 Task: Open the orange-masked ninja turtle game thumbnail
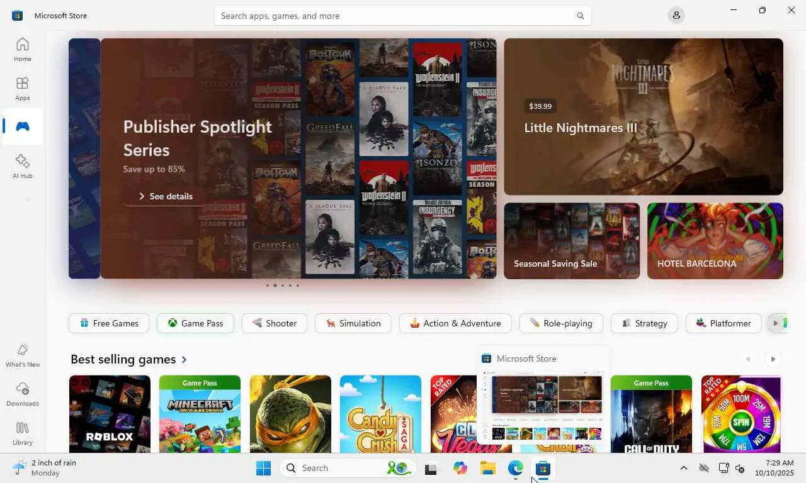pyautogui.click(x=290, y=414)
